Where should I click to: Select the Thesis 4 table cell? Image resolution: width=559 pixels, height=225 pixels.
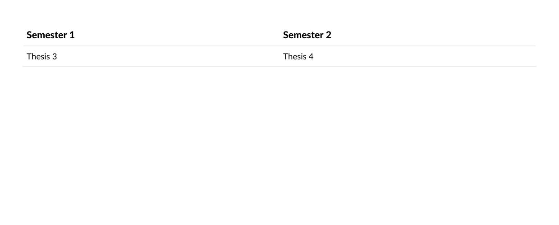coord(408,56)
